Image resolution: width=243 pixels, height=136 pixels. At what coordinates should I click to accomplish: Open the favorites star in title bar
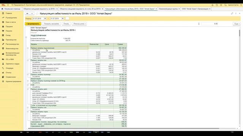coord(221,5)
